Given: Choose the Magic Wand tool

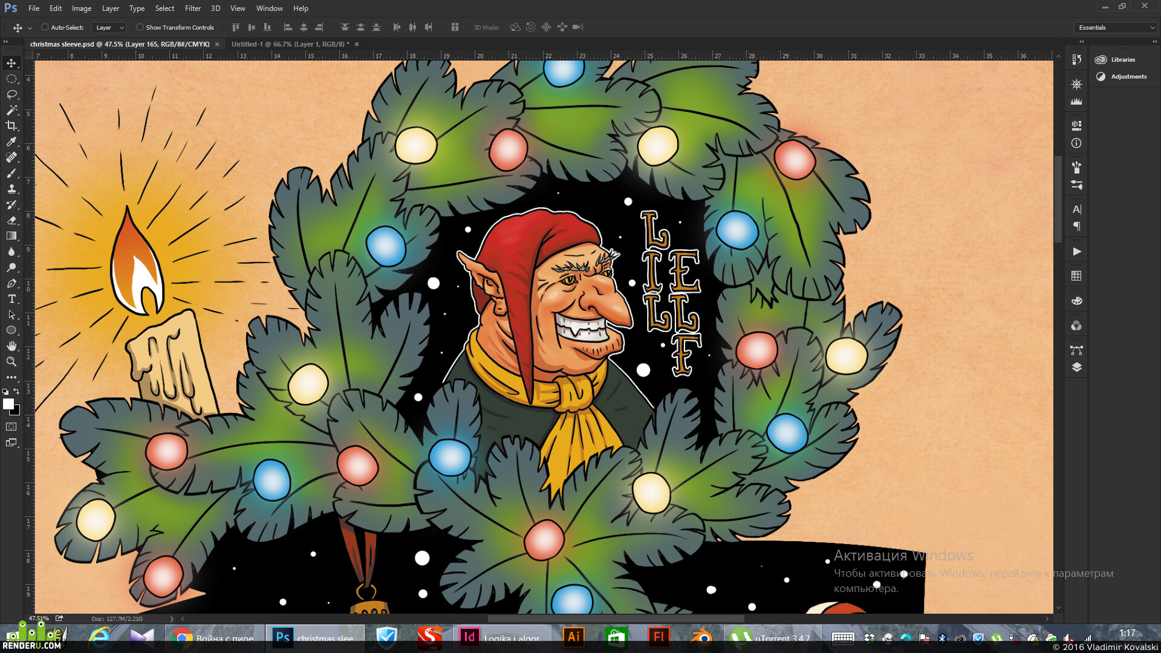Looking at the screenshot, I should point(11,110).
